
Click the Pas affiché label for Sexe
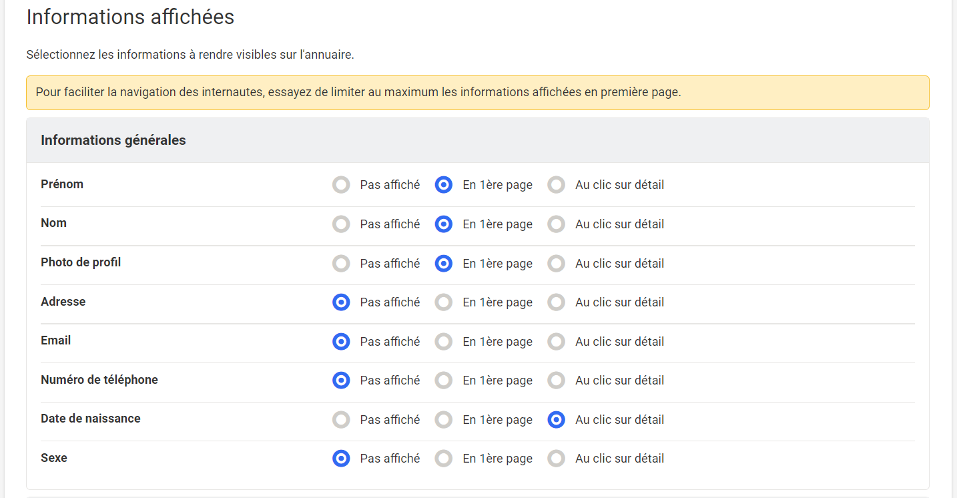coord(390,459)
